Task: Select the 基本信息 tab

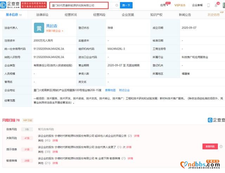Action: 14,15
